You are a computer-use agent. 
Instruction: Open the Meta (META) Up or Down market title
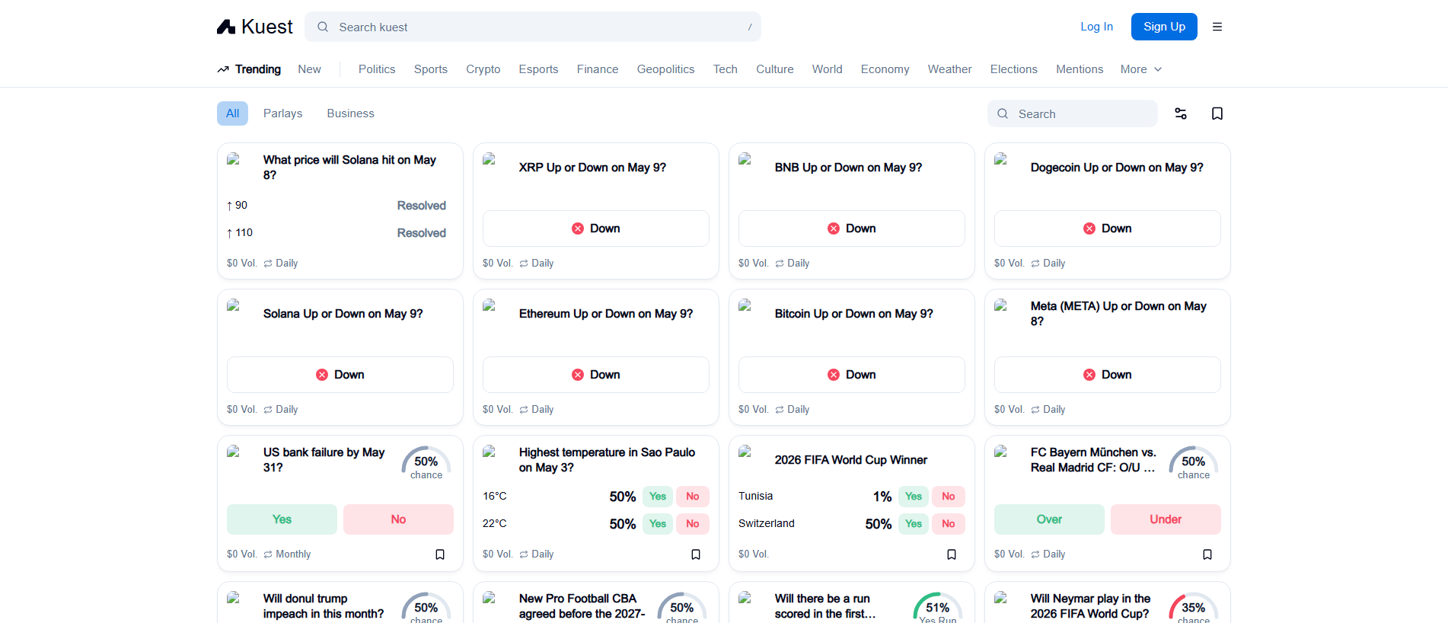(1118, 314)
